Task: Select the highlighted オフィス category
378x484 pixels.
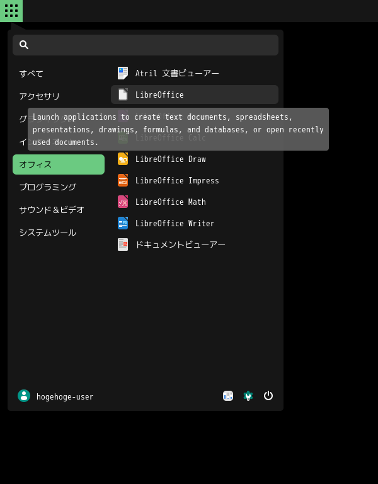Action: point(59,164)
